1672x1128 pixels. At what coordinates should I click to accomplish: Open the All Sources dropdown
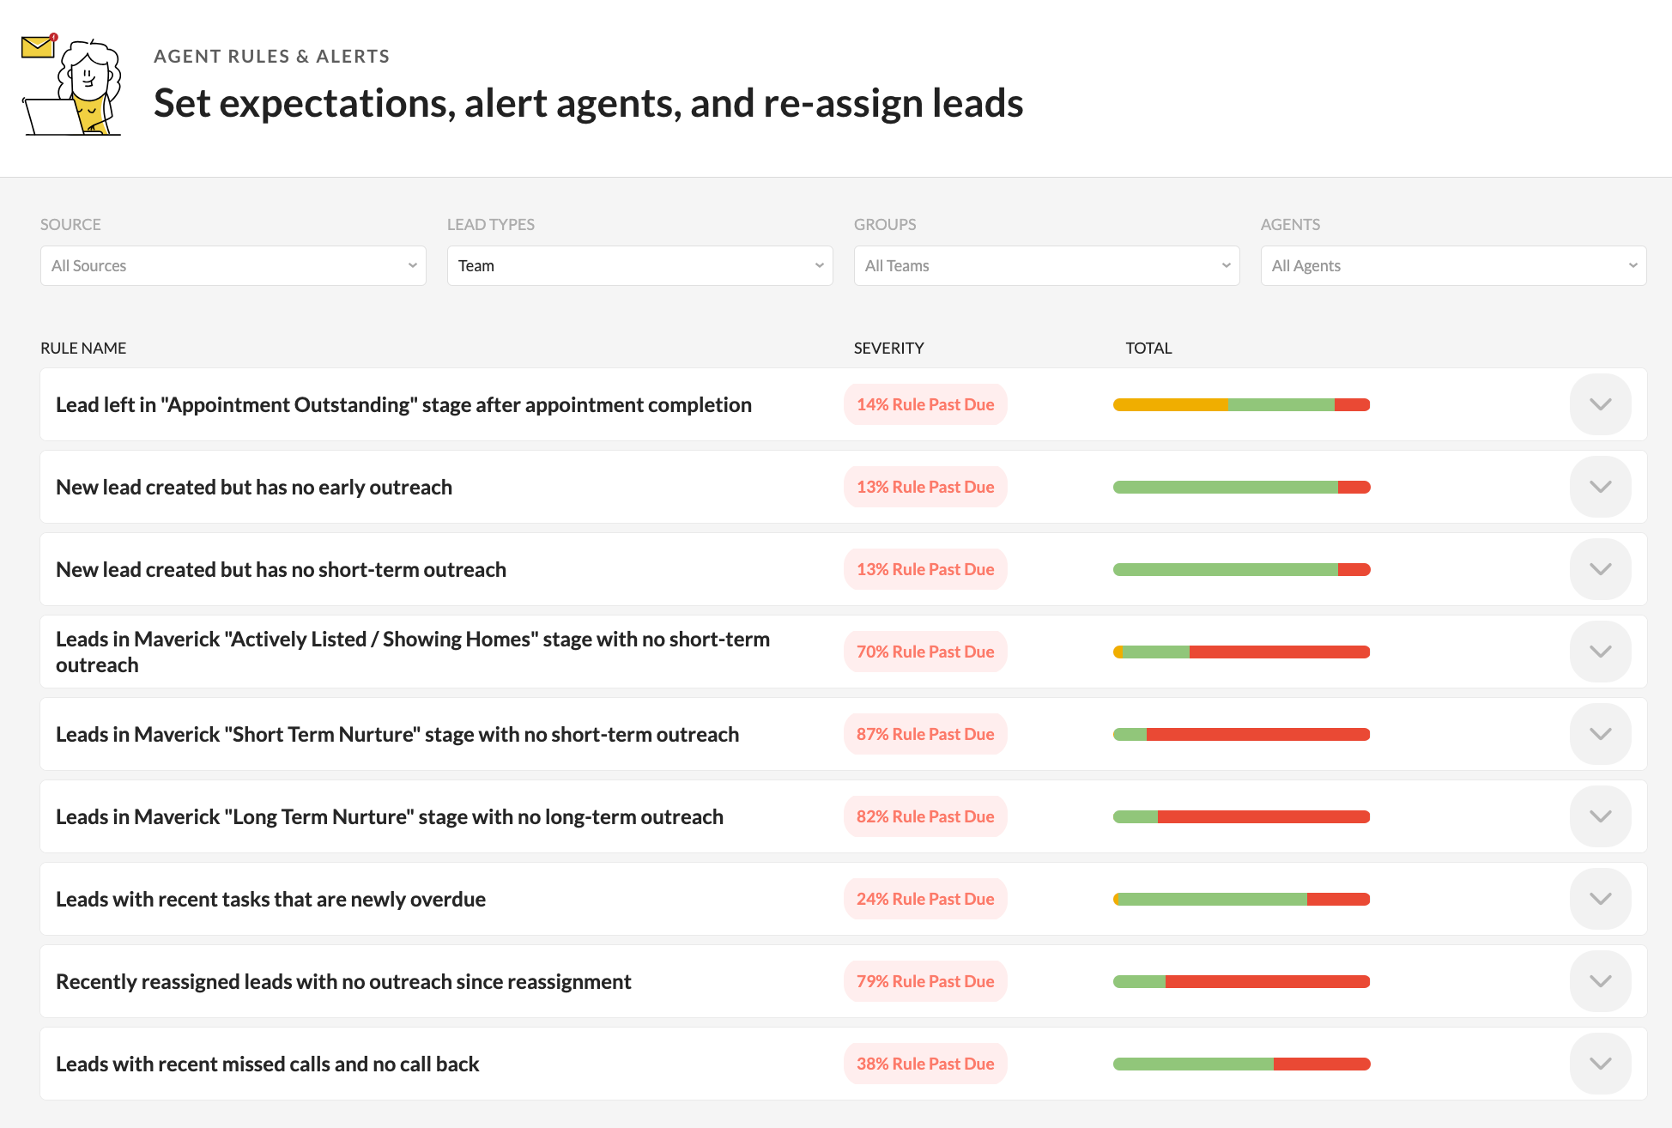coord(233,266)
